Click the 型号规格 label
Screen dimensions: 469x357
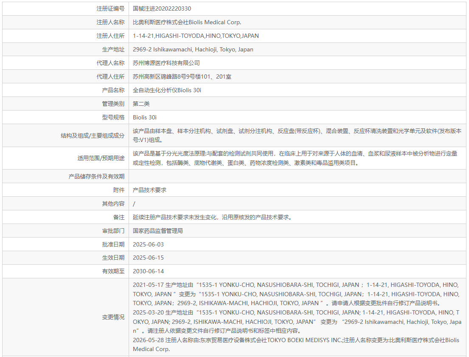(113, 117)
